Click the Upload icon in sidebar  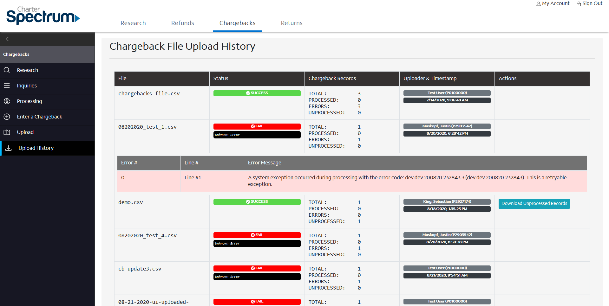(7, 132)
